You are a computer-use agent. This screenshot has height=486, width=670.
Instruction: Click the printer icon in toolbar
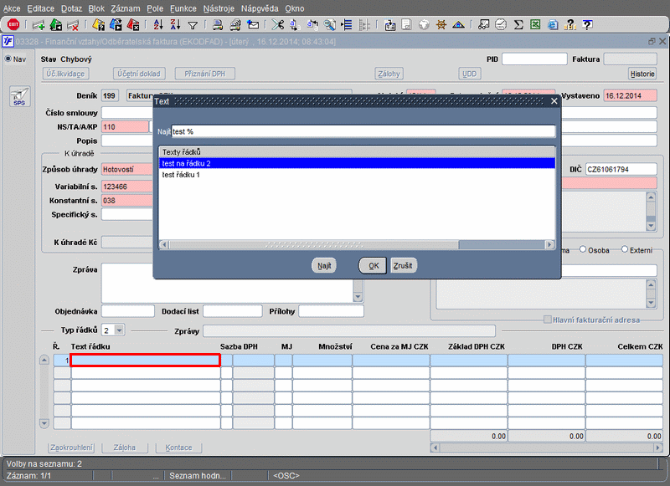coord(218,24)
